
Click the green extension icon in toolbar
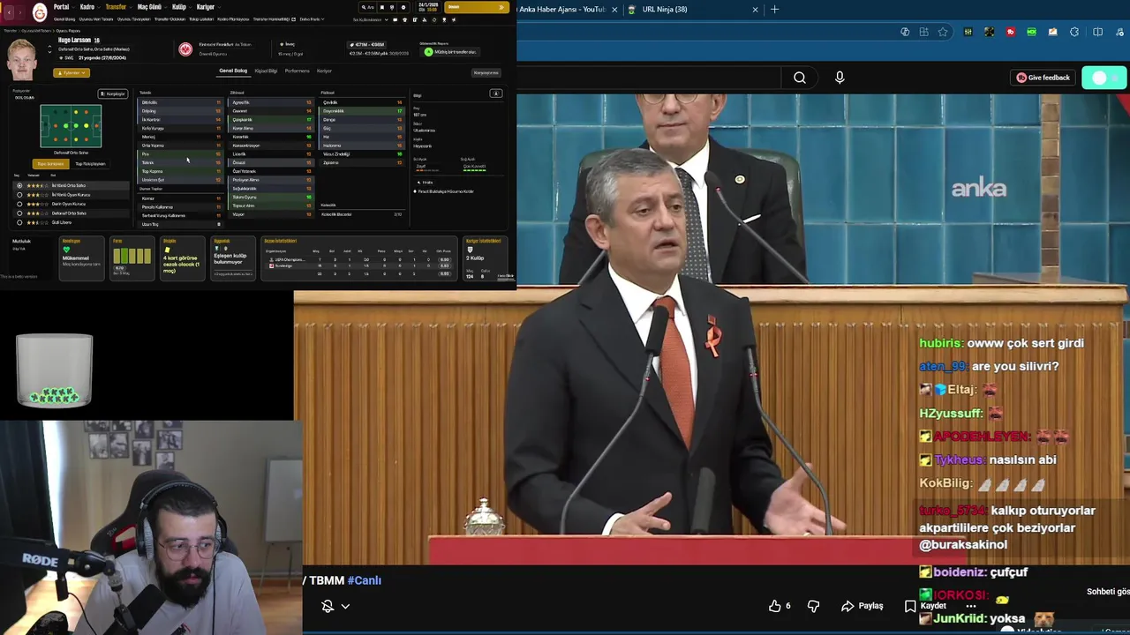click(x=1031, y=32)
